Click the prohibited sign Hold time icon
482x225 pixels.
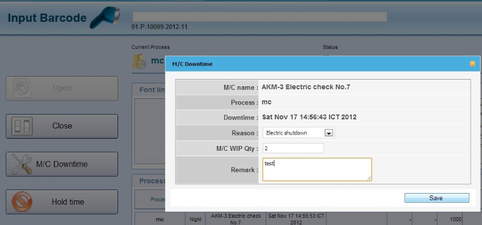(x=22, y=201)
